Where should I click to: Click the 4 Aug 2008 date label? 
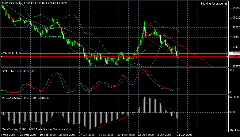pyautogui.click(x=8, y=135)
